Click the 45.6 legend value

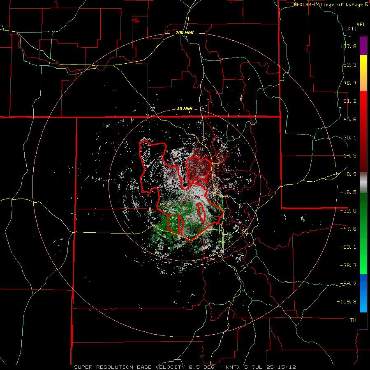[350, 119]
